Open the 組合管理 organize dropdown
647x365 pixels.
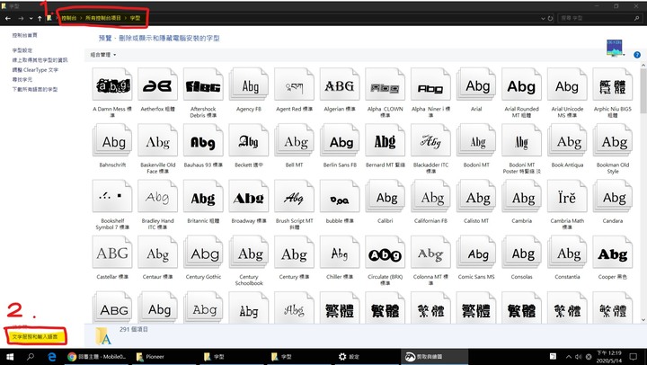tap(103, 55)
